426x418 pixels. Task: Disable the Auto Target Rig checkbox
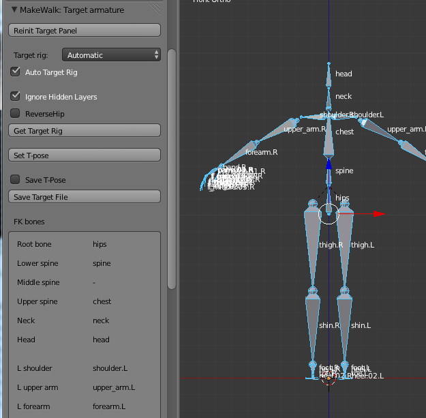15,72
